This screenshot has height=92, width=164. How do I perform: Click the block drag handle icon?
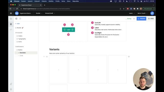[47, 56]
